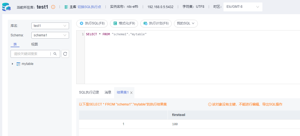Image resolution: width=300 pixels, height=136 pixels.
Task: Click the primary database server icon
Action: pos(66,7)
